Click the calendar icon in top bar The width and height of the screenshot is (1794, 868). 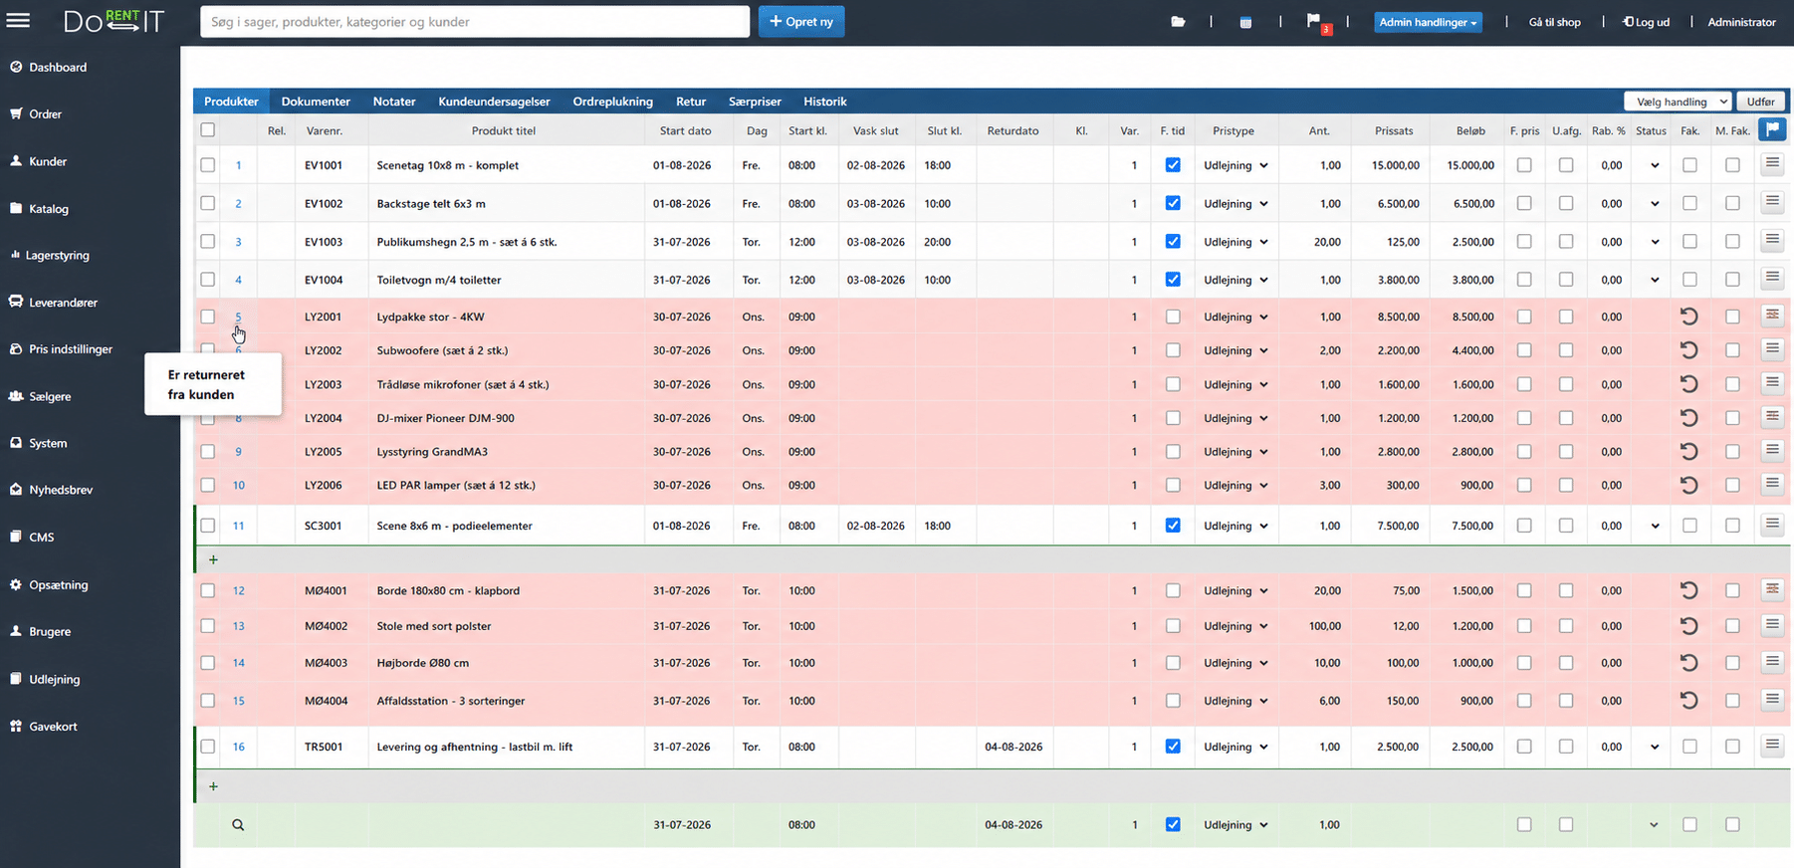click(x=1245, y=22)
